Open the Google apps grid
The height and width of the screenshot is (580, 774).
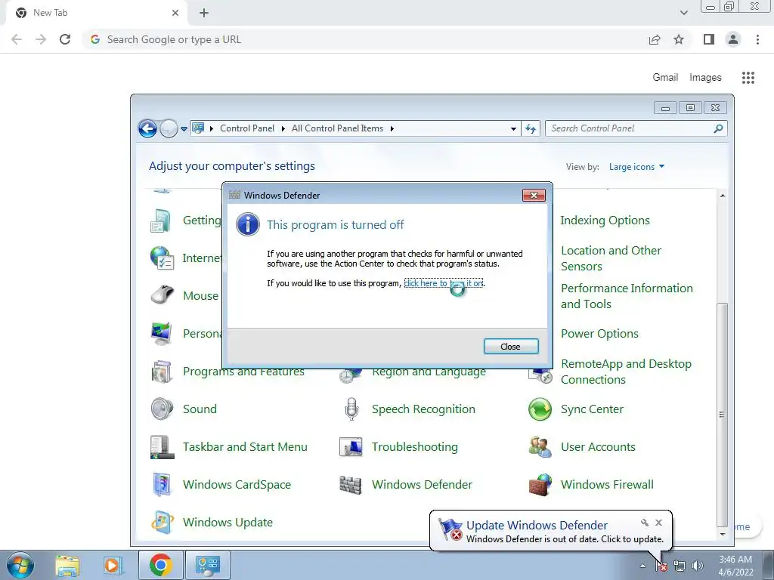[x=748, y=78]
